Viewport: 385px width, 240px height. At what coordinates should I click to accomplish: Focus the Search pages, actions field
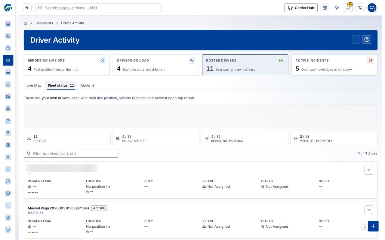point(99,8)
